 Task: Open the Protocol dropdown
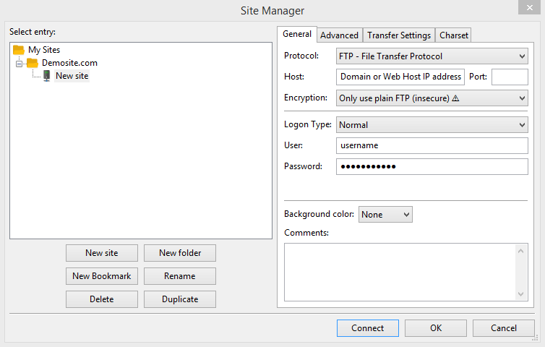432,56
